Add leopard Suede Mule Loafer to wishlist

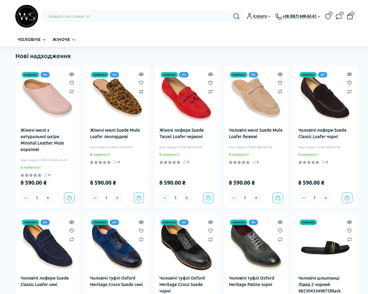coord(141,83)
